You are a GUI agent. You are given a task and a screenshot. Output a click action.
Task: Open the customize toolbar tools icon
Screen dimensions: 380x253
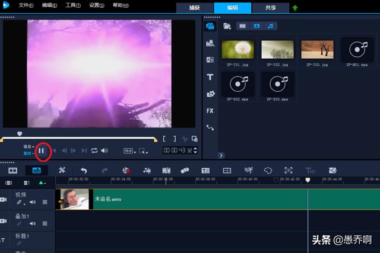[62, 171]
